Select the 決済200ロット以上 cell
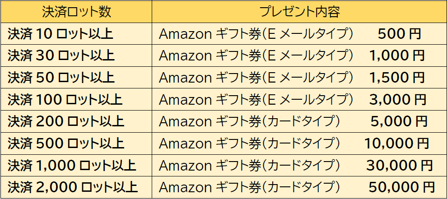This screenshot has width=447, height=199. coord(66,121)
